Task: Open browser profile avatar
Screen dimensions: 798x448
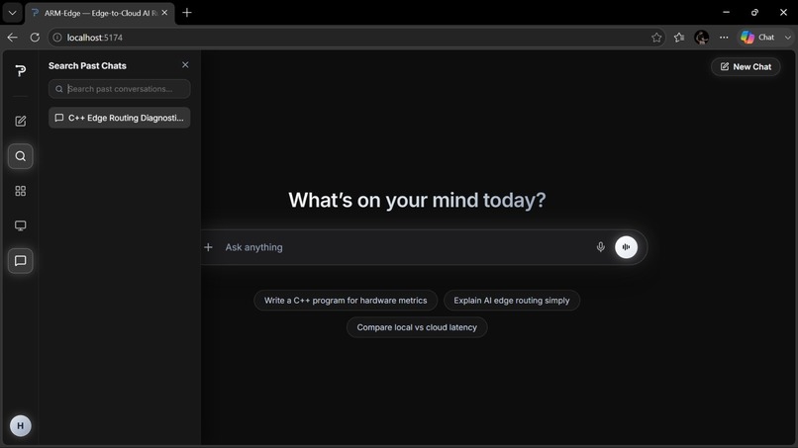Action: coord(701,38)
